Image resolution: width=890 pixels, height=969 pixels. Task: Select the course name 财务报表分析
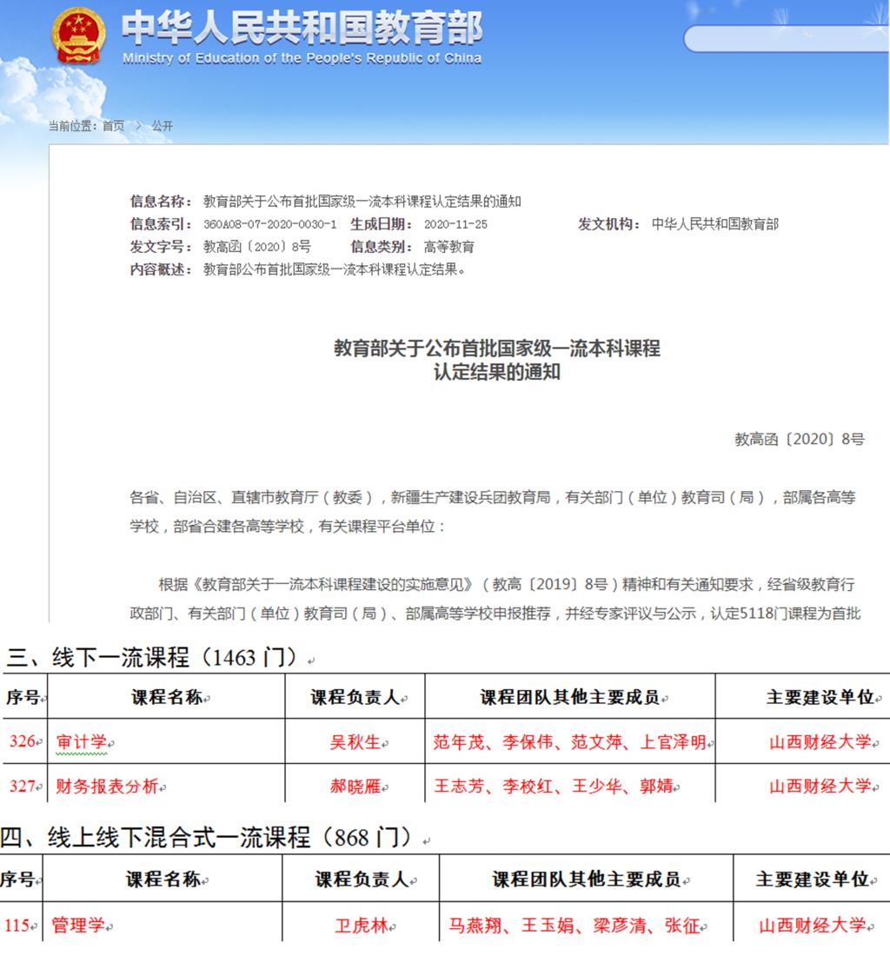[x=108, y=786]
